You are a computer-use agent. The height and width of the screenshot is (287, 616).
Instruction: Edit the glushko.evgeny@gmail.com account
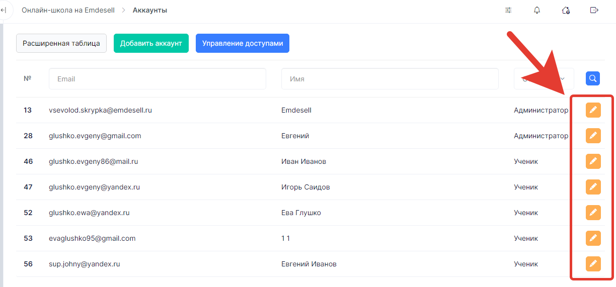coord(593,136)
